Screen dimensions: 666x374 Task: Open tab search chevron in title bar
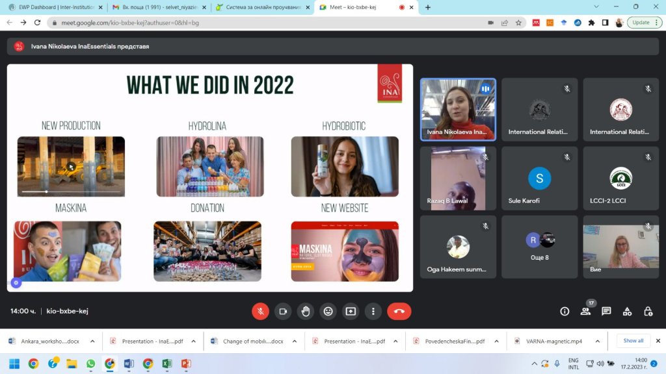coord(596,6)
